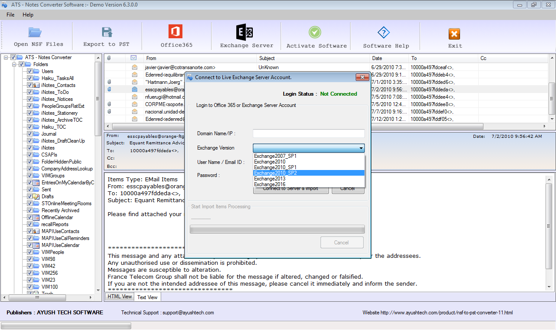556x330 pixels.
Task: Toggle the iNotes_Contacts folder checkbox
Action: point(30,85)
